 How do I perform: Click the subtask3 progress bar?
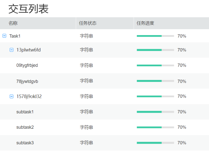[x=155, y=143]
